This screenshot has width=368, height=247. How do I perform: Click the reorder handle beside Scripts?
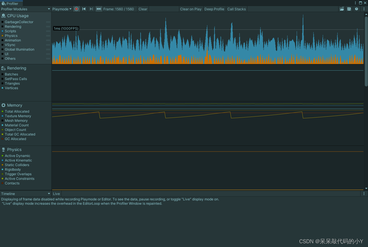pyautogui.click(x=48, y=31)
